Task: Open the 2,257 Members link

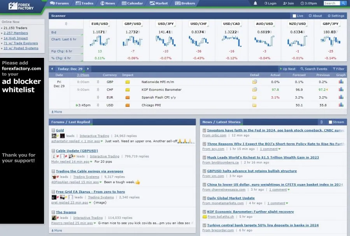Action: (x=16, y=33)
